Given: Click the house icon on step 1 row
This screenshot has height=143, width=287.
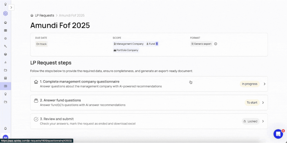Looking at the screenshot, I should pos(36,82).
